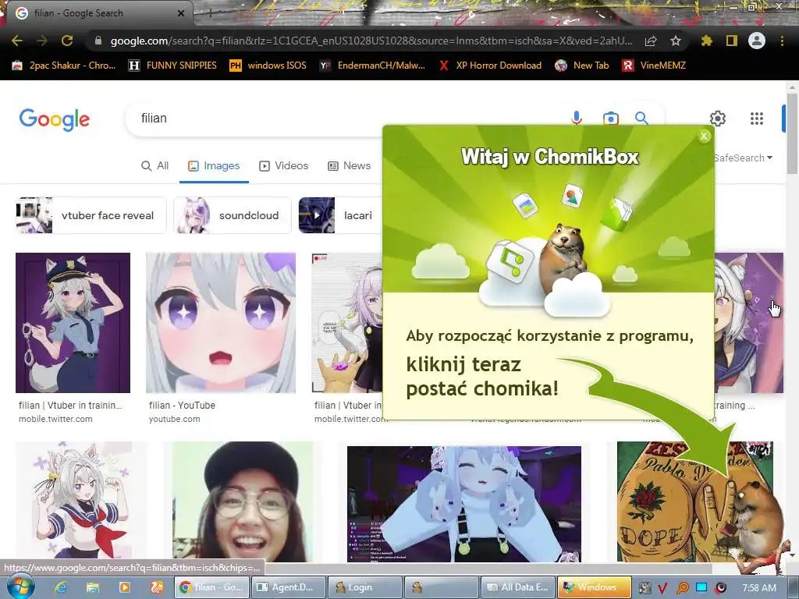The image size is (799, 599).
Task: Open a new browser tab with plus
Action: (210, 14)
